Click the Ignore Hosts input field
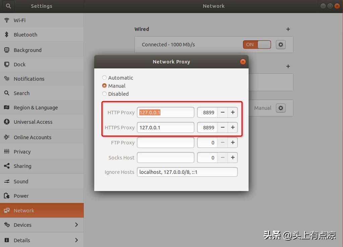The height and width of the screenshot is (247, 343). (x=187, y=172)
